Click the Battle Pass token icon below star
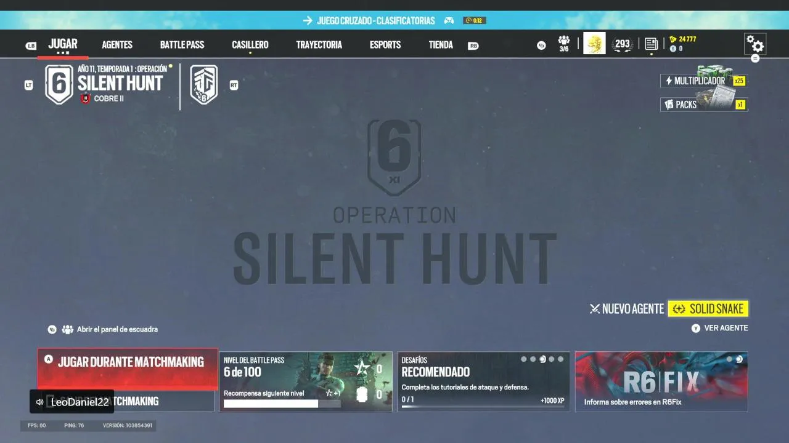Screen dimensions: 789x443 [362, 395]
